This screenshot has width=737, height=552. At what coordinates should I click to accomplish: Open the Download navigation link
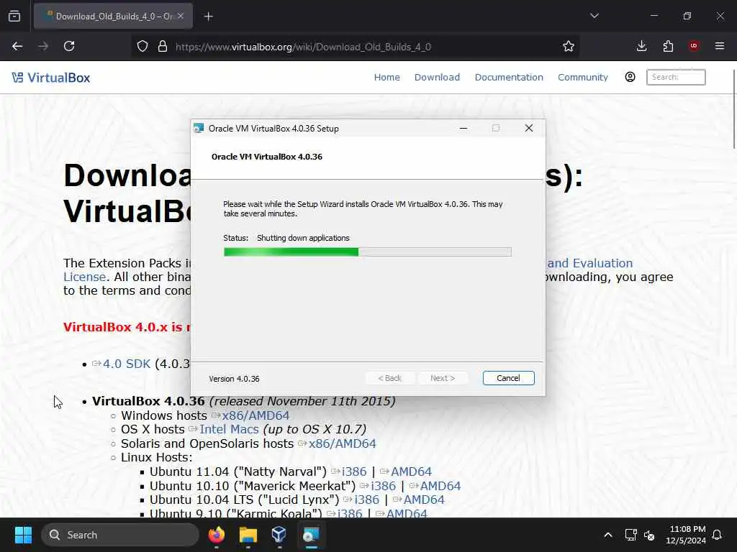tap(437, 77)
